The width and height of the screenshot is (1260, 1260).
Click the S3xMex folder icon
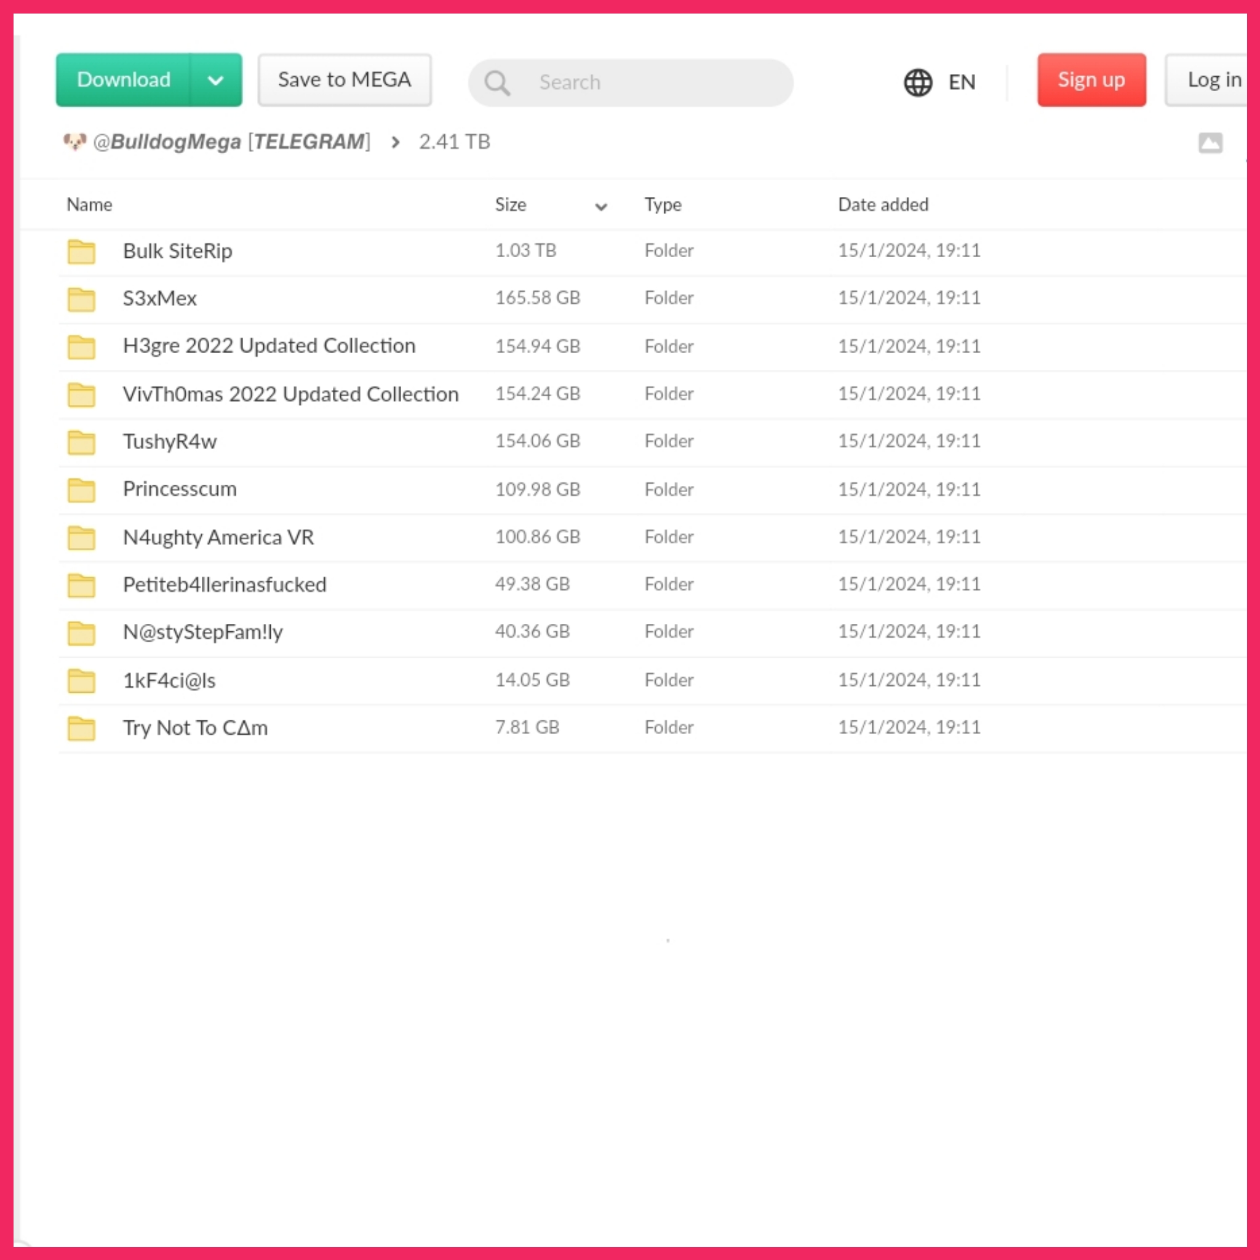tap(82, 300)
